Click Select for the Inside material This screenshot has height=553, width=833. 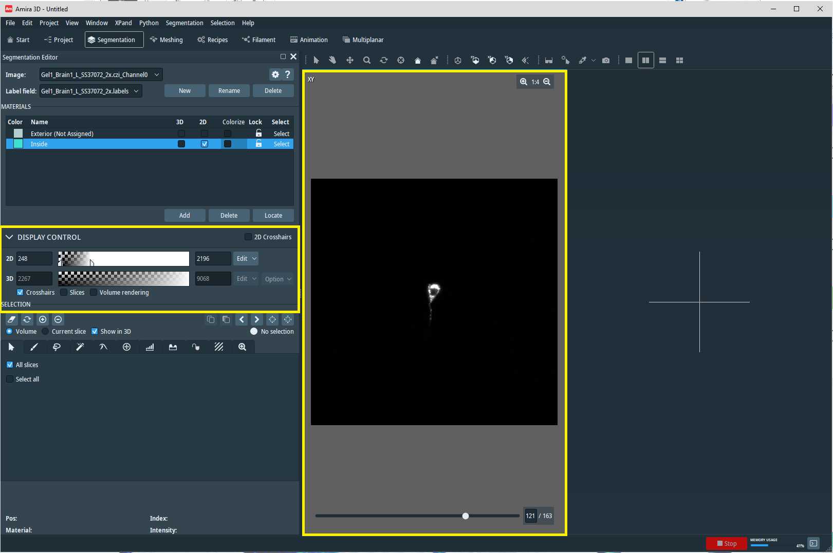(281, 144)
